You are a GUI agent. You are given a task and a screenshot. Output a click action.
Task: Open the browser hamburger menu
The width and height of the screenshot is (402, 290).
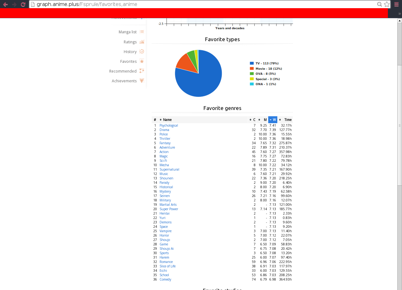tap(396, 4)
